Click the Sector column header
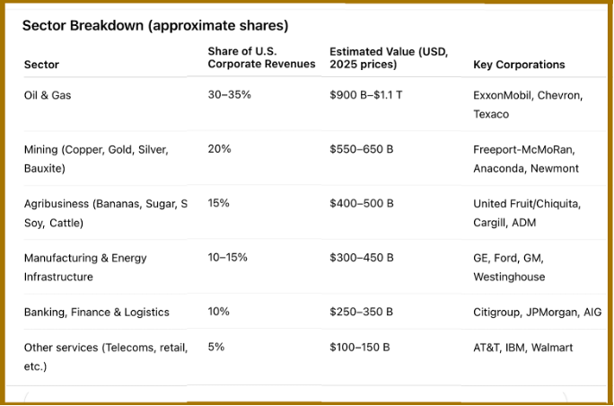614x406 pixels. click(x=41, y=65)
